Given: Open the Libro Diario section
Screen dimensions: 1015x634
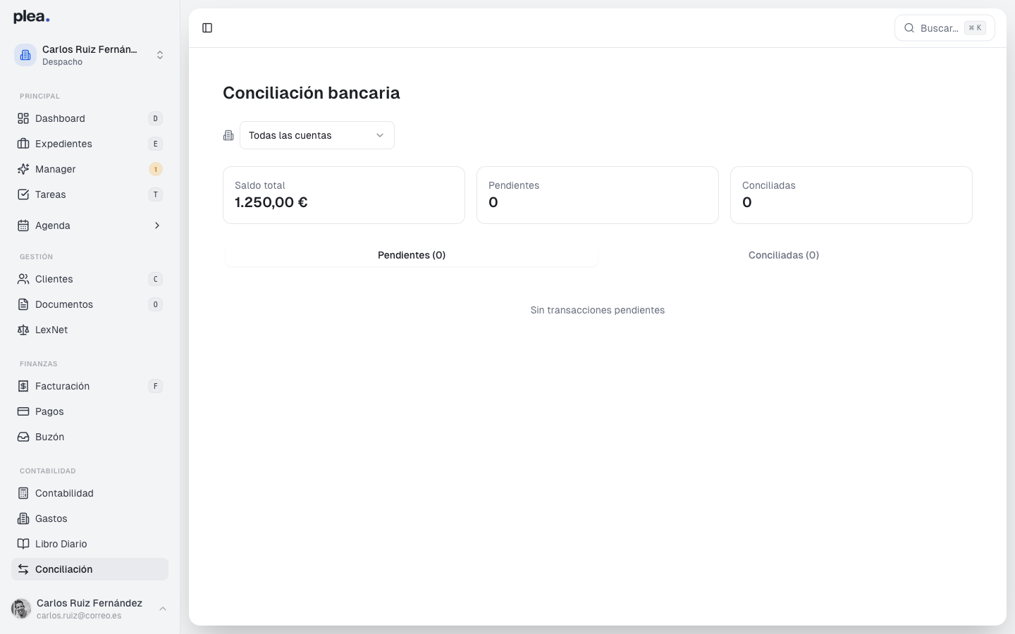Looking at the screenshot, I should 60,544.
